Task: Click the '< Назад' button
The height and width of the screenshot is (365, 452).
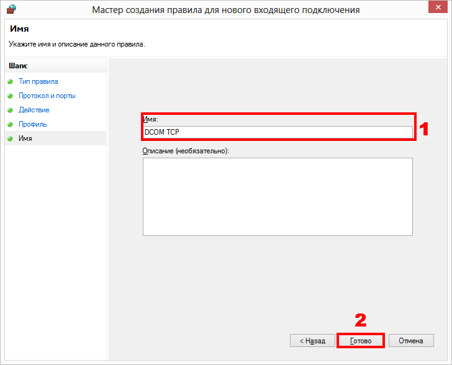Action: pyautogui.click(x=312, y=341)
